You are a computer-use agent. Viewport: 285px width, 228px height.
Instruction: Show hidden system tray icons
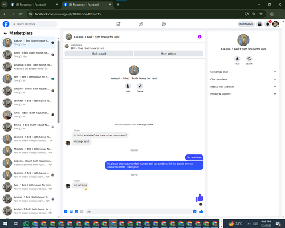(x=249, y=223)
